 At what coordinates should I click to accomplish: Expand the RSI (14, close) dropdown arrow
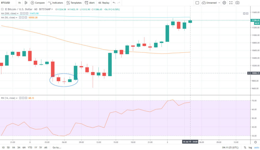point(16,98)
